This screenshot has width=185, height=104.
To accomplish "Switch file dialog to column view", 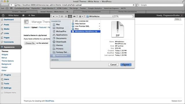I will [70, 16].
